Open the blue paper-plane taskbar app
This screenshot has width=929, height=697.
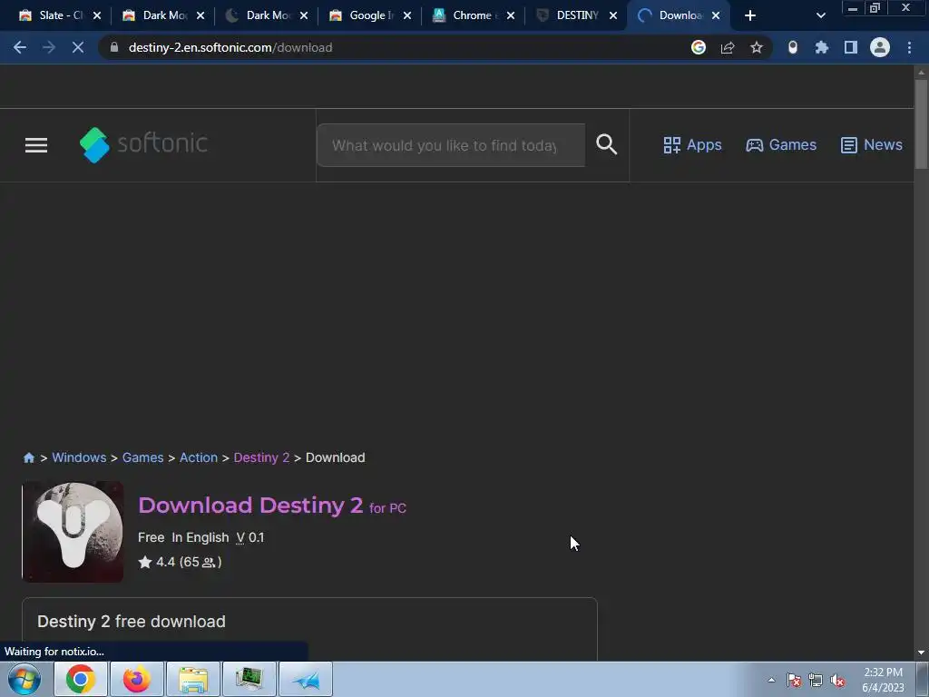tap(306, 679)
